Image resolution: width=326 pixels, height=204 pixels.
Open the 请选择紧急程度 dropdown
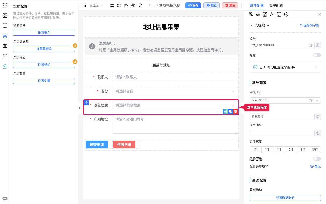(175, 105)
